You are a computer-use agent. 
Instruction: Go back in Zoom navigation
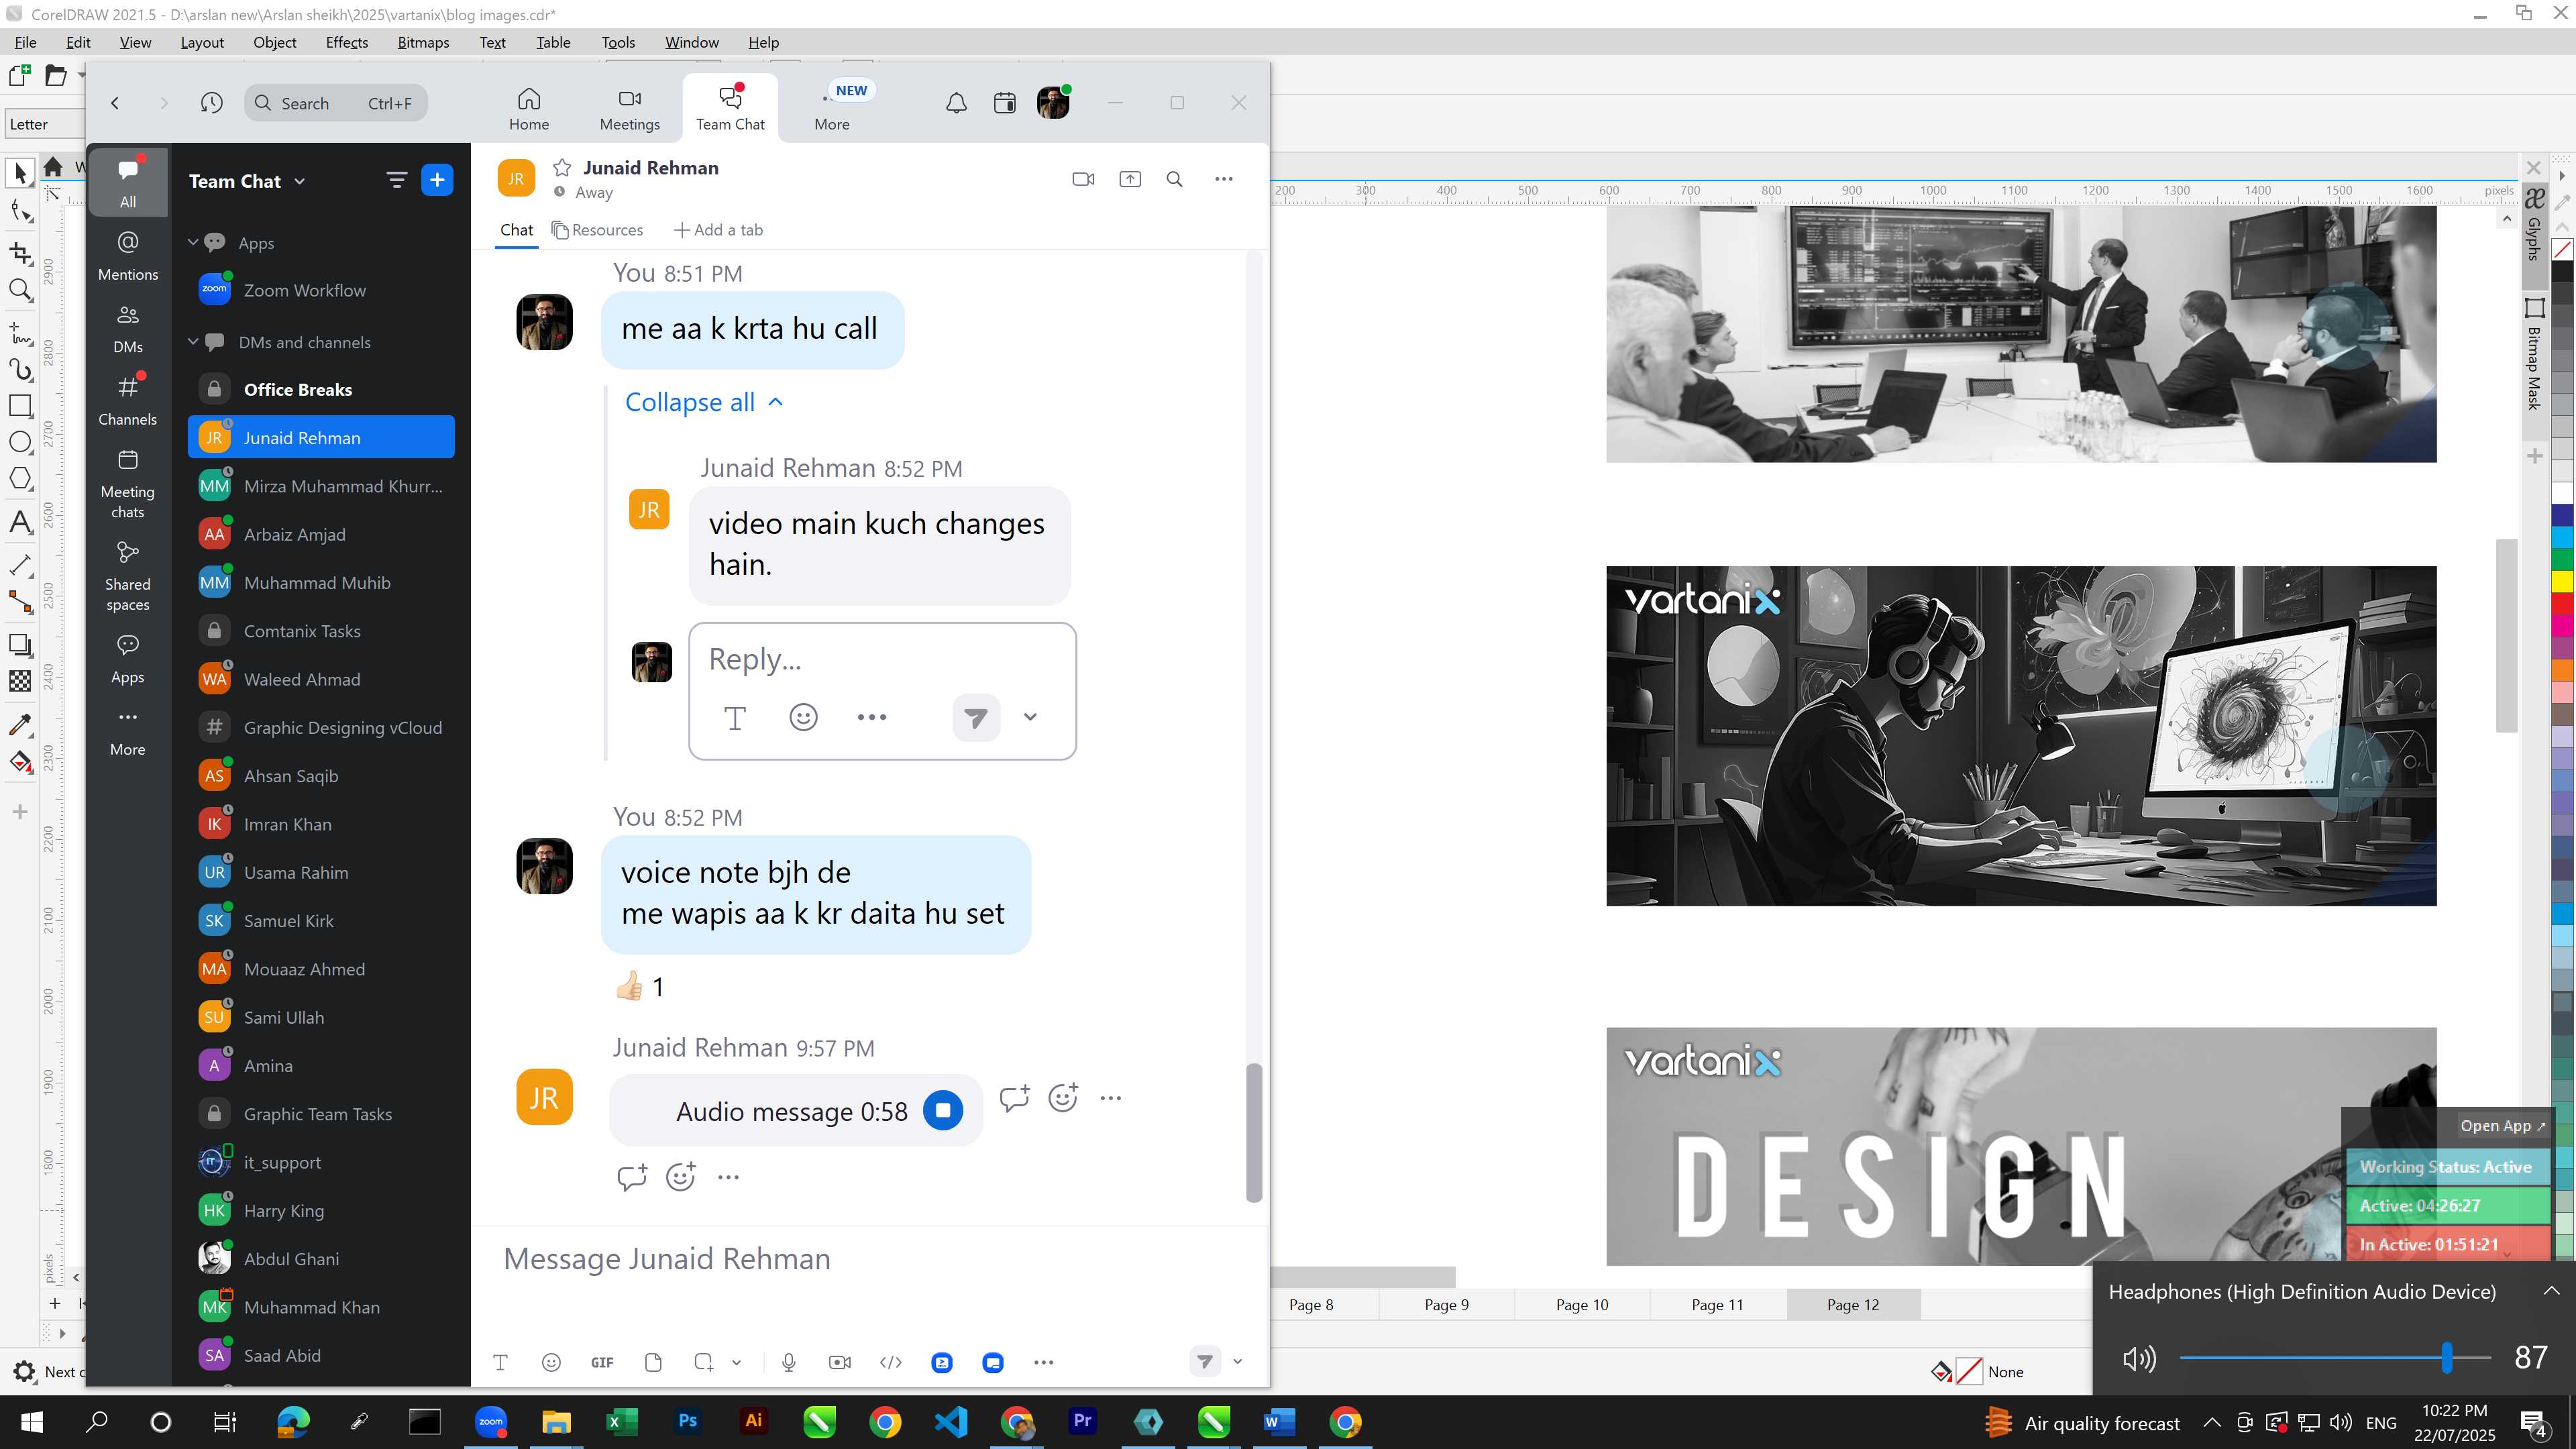(115, 103)
